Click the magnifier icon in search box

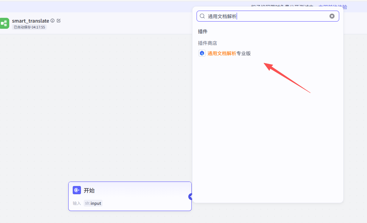(202, 16)
